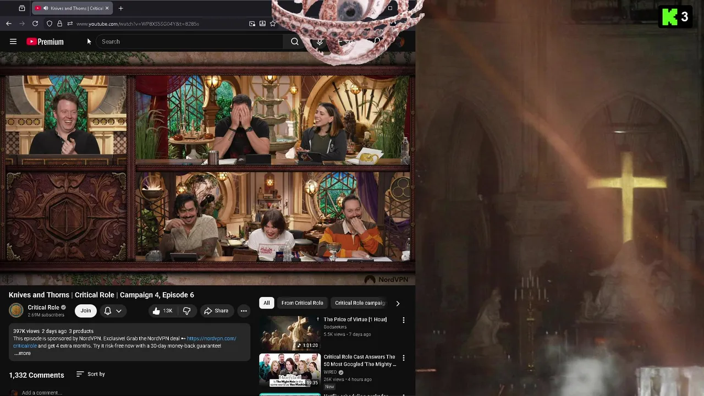Go to YouTube Premium home logo
Viewport: 704px width, 396px height.
45,42
